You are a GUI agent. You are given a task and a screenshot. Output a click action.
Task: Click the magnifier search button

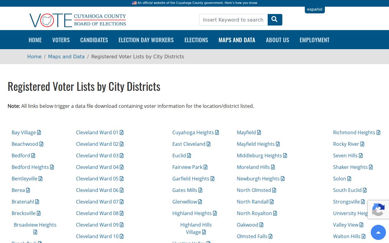(275, 20)
